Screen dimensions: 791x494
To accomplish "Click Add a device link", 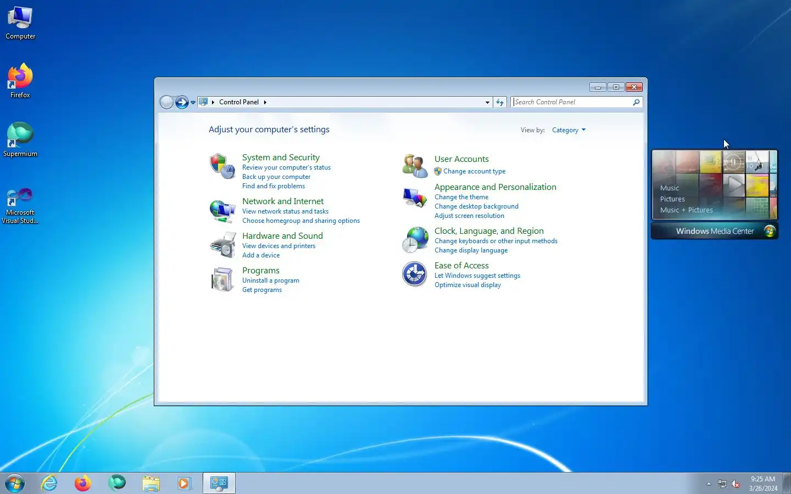I will pyautogui.click(x=261, y=255).
